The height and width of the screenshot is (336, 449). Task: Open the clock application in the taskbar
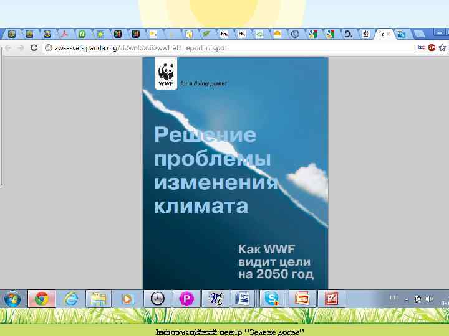coord(158,299)
